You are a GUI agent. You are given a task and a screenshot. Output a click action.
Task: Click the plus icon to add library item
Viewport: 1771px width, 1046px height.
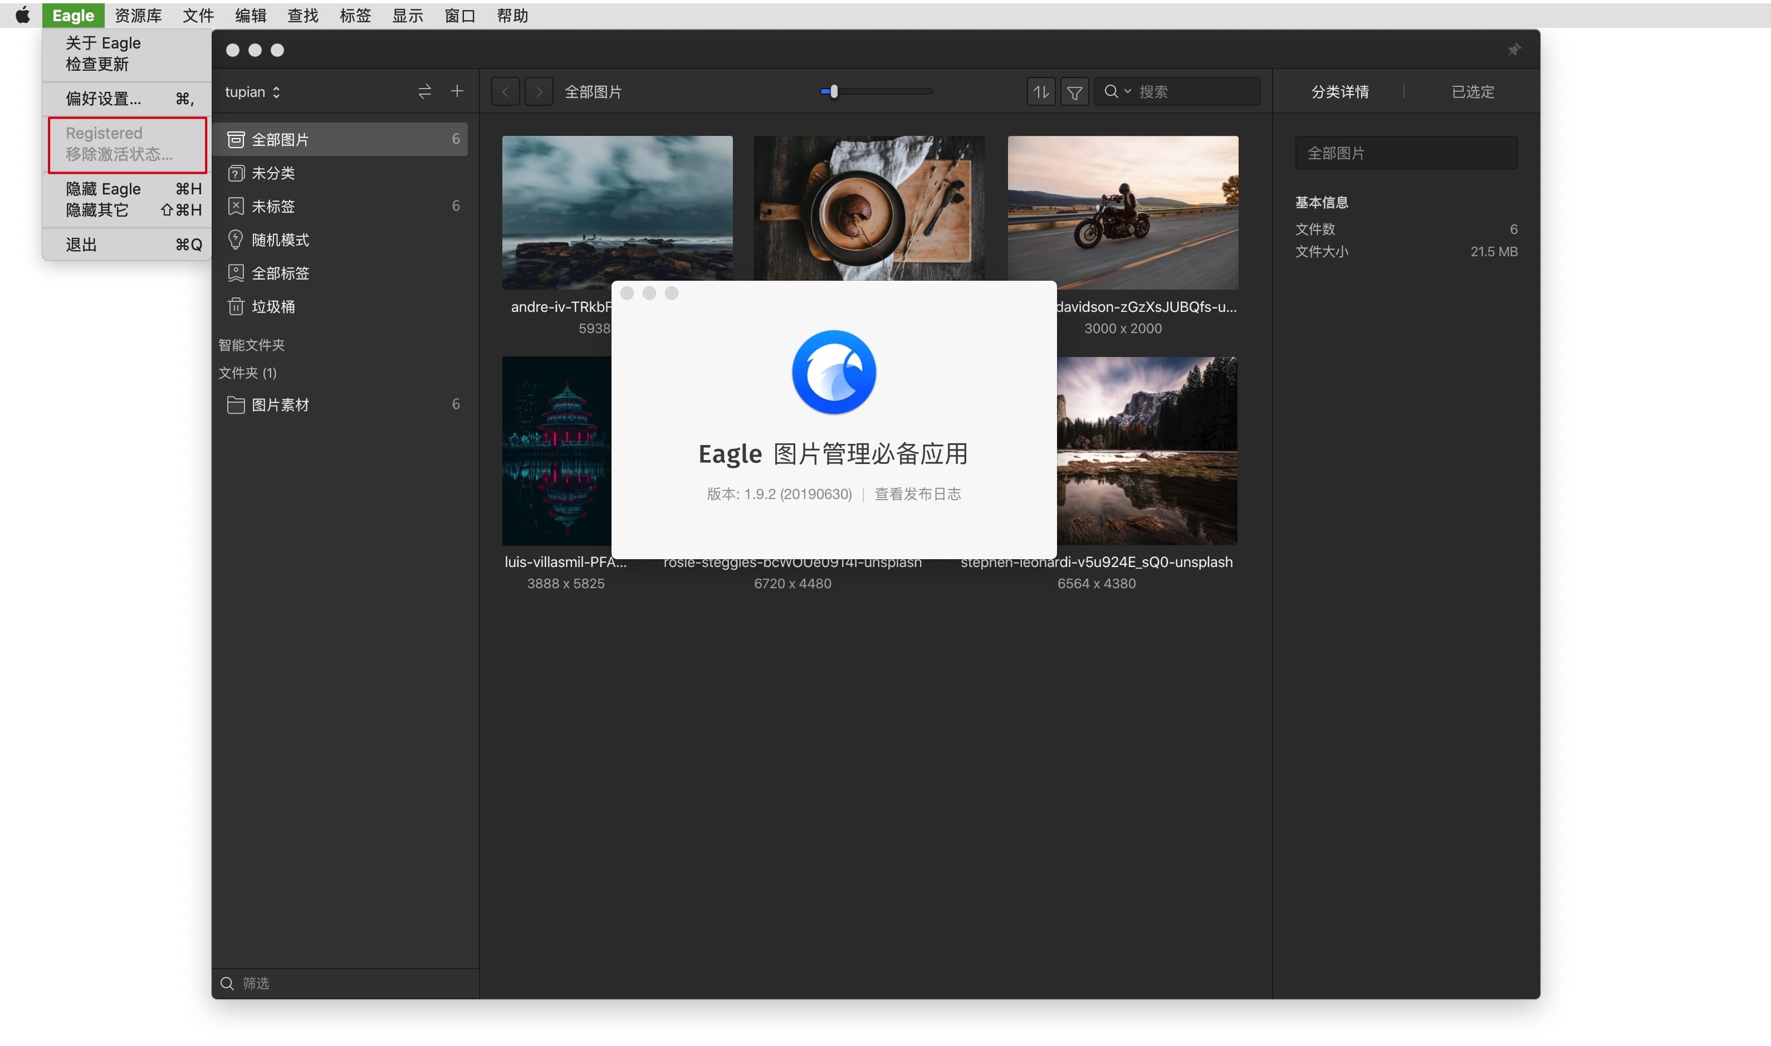click(x=457, y=91)
